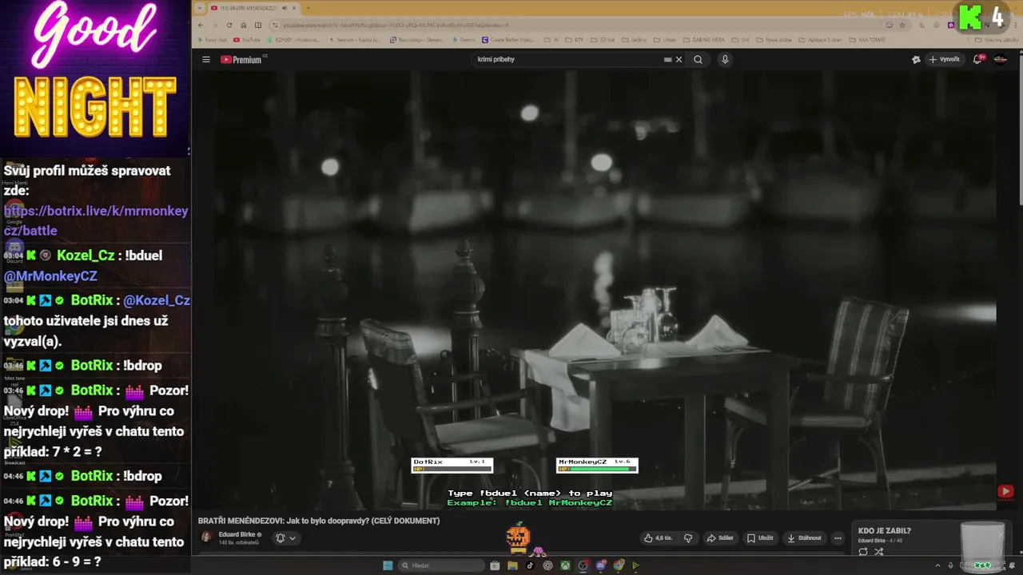The image size is (1023, 575).
Task: Save the video with Uložit
Action: point(760,538)
